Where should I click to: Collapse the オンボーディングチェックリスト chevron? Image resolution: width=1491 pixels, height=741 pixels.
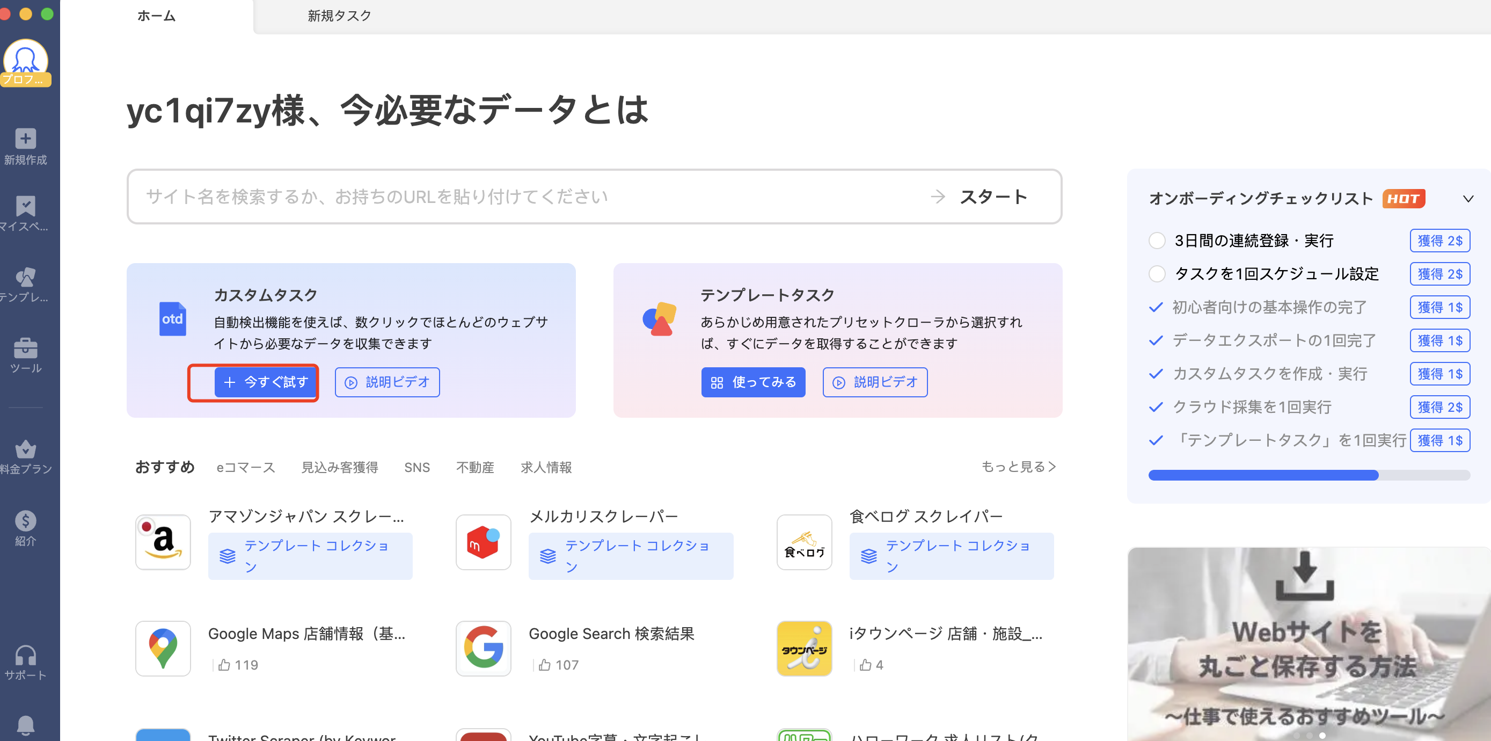tap(1468, 199)
